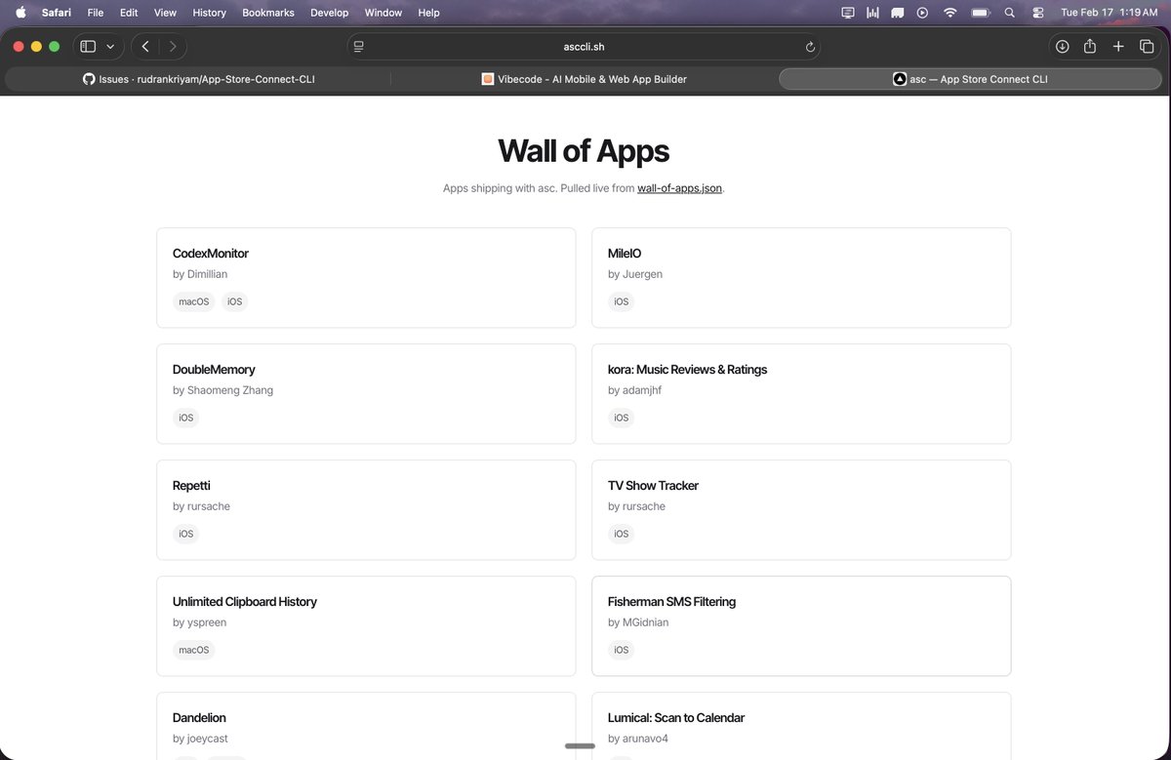Click the iOS tag on CodexMonitor
This screenshot has height=760, width=1171.
coord(234,301)
